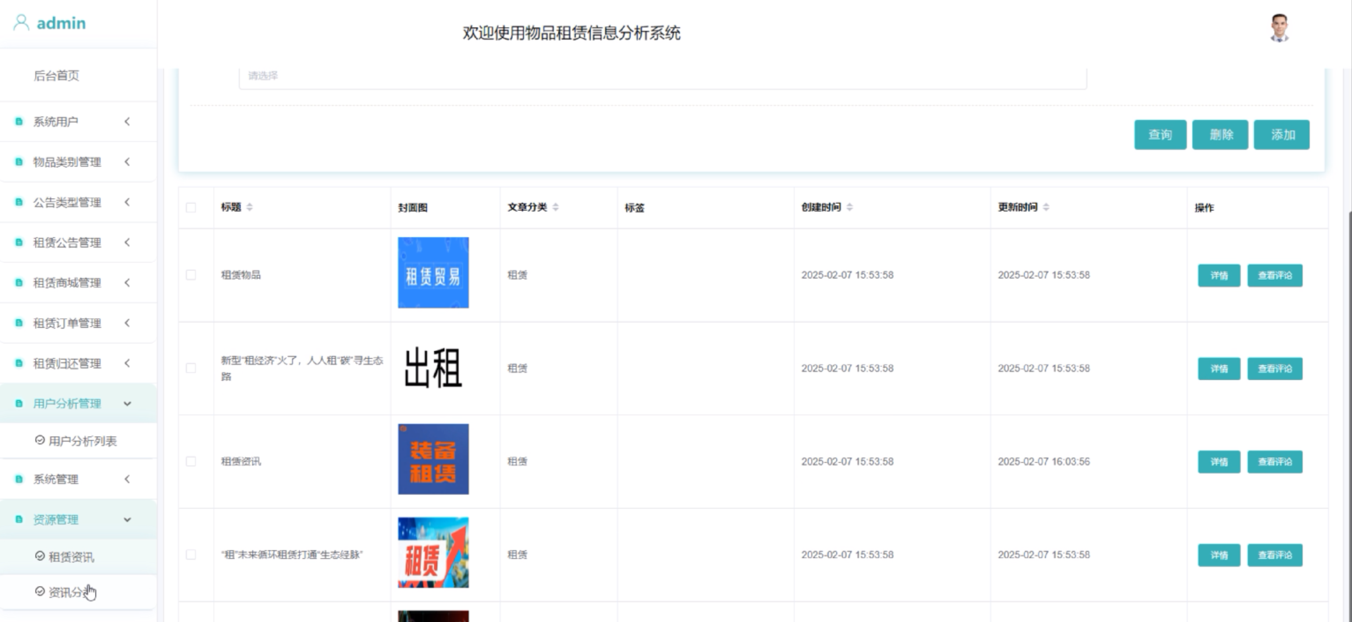Click the avatar photo in header
Image resolution: width=1352 pixels, height=622 pixels.
point(1279,28)
